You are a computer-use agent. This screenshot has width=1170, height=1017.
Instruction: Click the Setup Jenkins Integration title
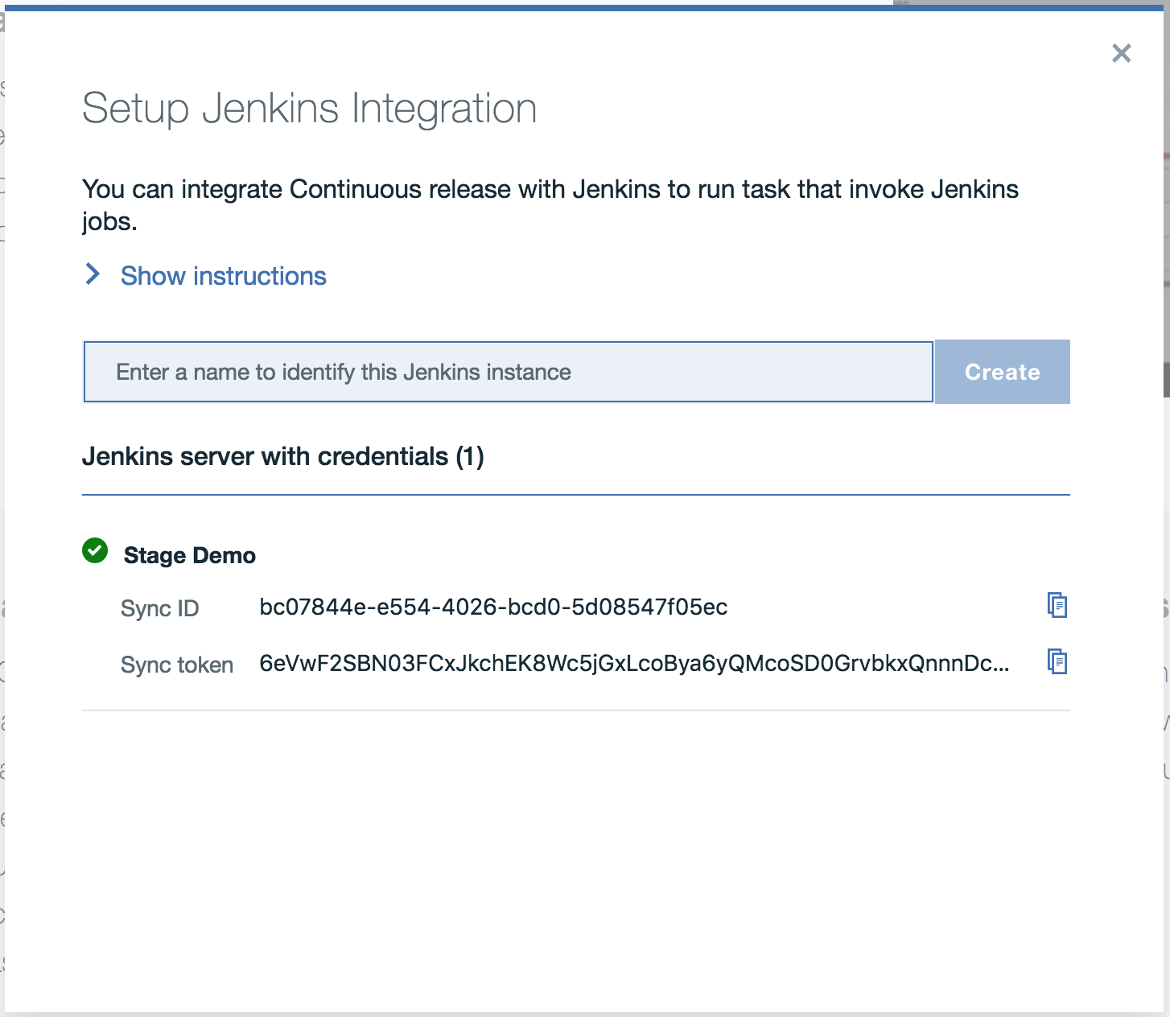310,109
